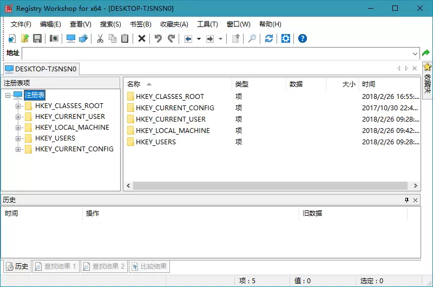
Task: Show previous tab with left triangle
Action: pos(398,69)
